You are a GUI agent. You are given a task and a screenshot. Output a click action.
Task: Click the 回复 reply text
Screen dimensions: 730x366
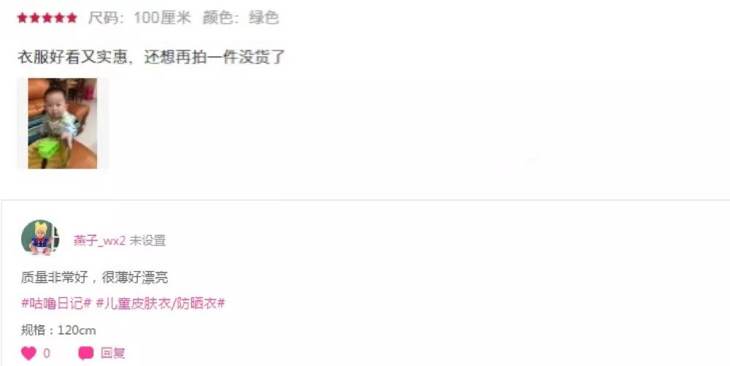coord(112,354)
